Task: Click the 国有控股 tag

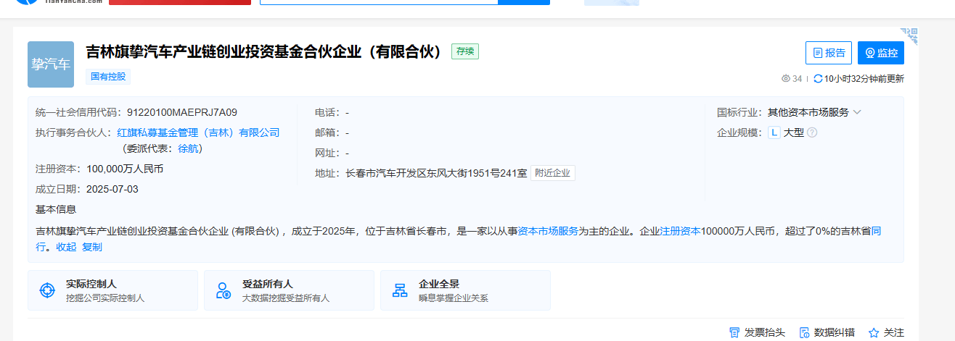Action: pos(108,76)
